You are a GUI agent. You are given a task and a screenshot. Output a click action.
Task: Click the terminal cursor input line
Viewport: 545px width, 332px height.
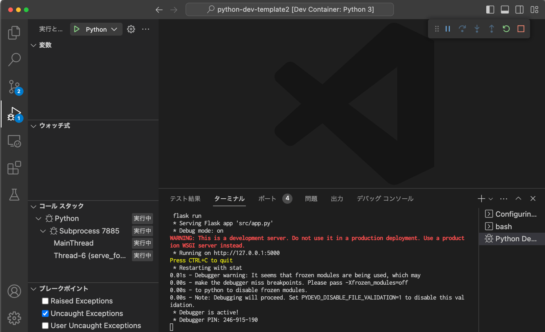tap(171, 327)
